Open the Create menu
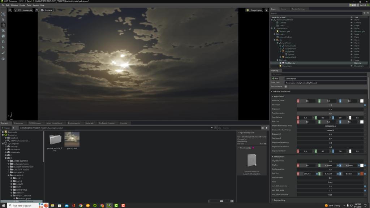This screenshot has height=208, width=370. tap(22, 5)
